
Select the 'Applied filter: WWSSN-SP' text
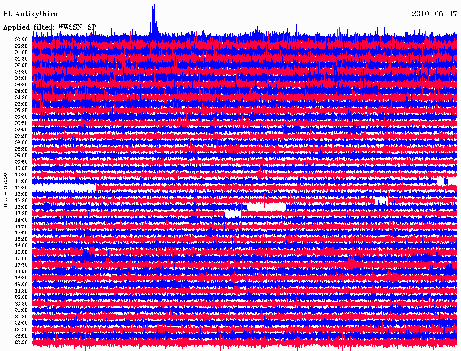pos(50,27)
